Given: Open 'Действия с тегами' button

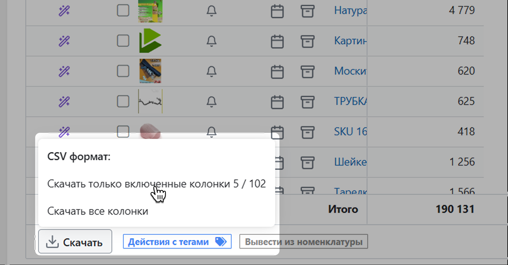Looking at the screenshot, I should coord(177,242).
